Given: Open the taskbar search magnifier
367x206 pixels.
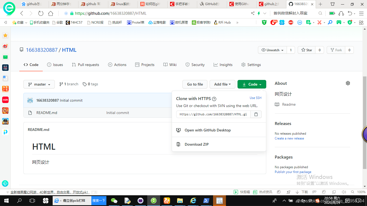Looking at the screenshot, I should tap(19, 201).
